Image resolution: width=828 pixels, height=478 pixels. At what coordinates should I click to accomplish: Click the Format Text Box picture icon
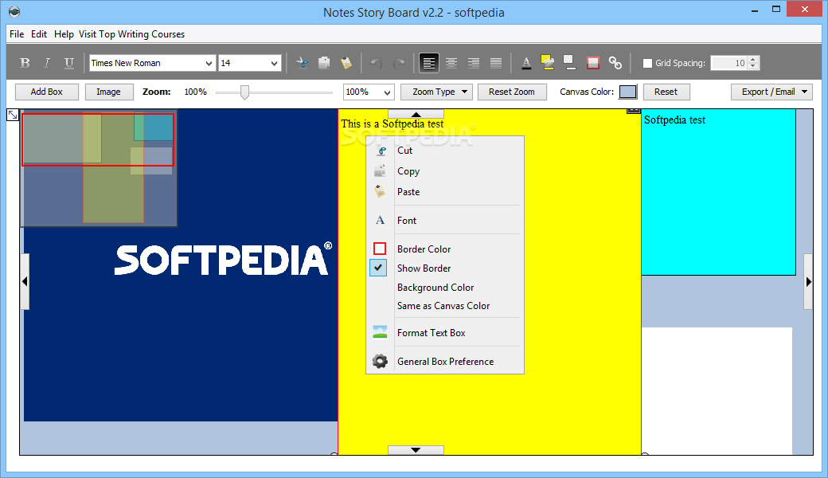click(x=380, y=332)
